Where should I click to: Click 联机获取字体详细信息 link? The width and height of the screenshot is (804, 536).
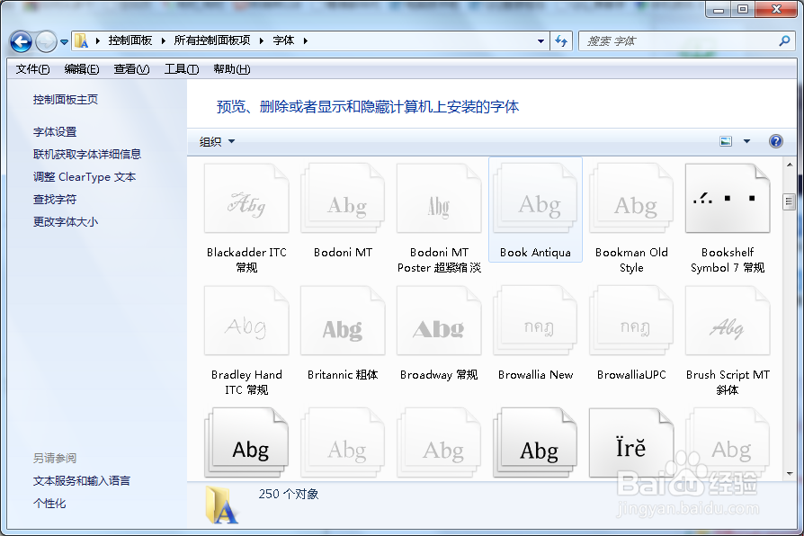click(x=87, y=154)
